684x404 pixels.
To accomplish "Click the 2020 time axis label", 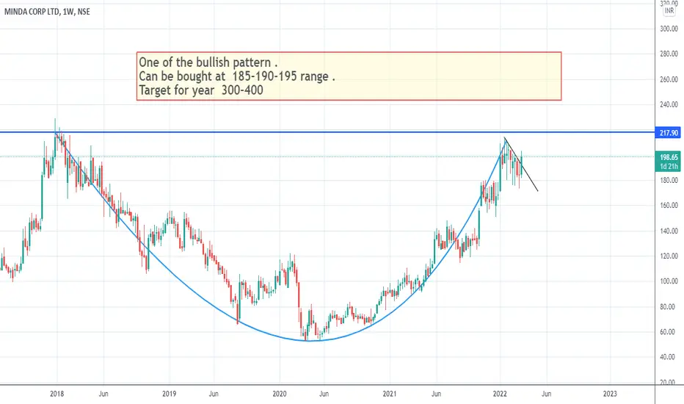I will pos(280,394).
